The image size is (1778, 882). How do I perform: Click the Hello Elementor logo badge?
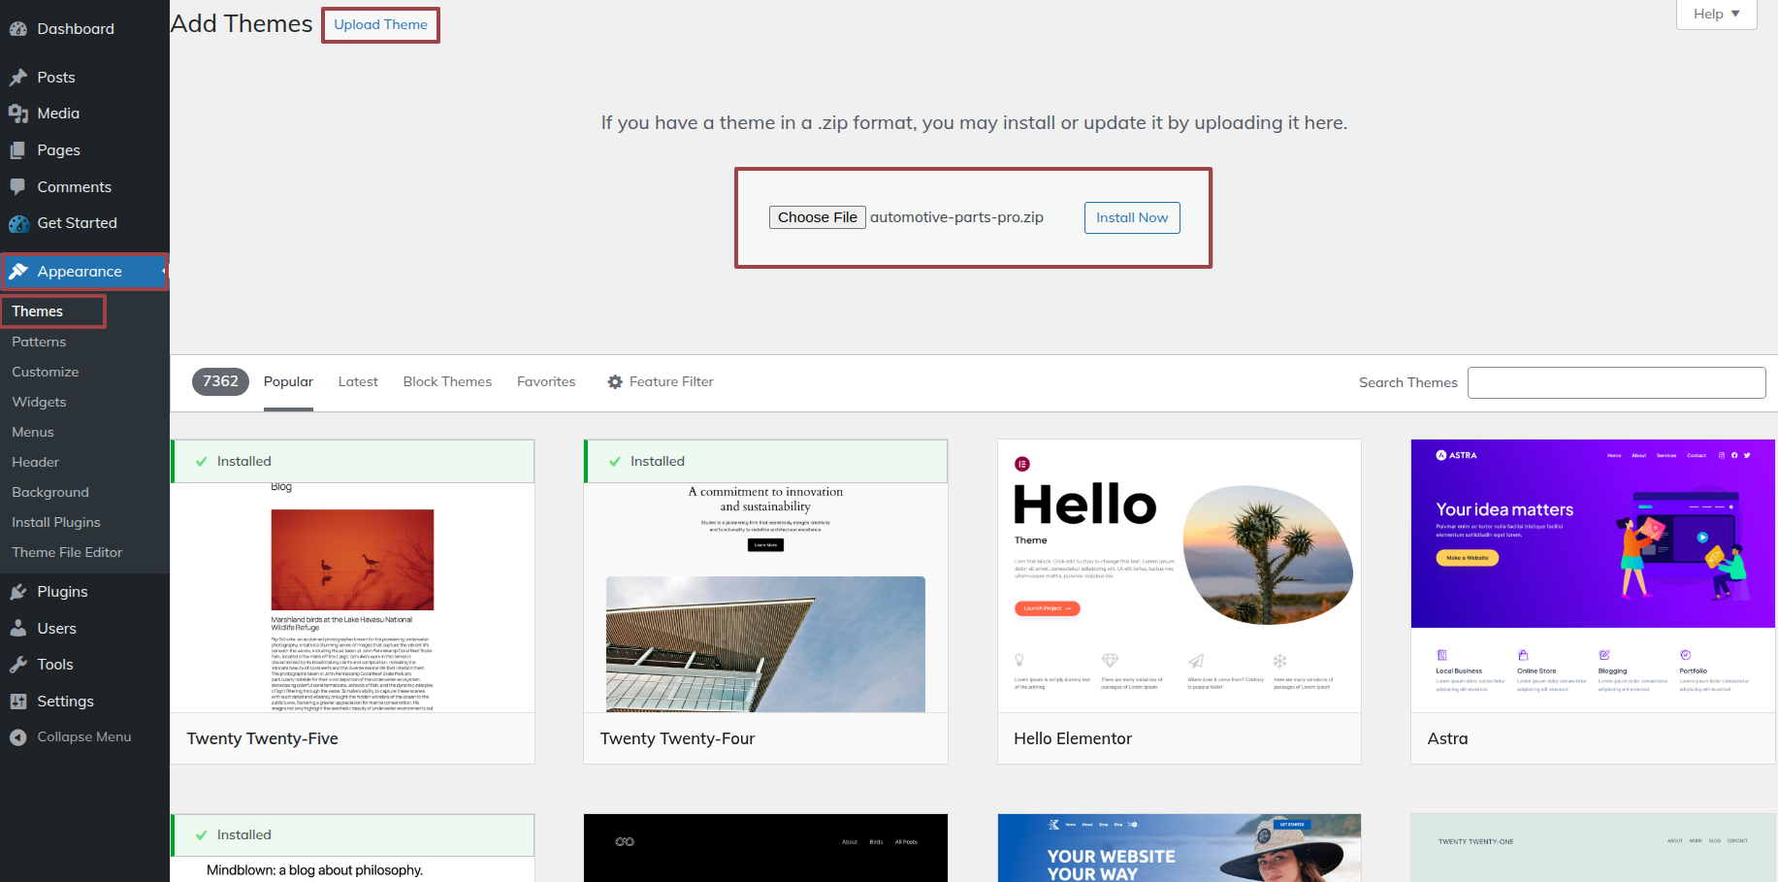pyautogui.click(x=1022, y=464)
